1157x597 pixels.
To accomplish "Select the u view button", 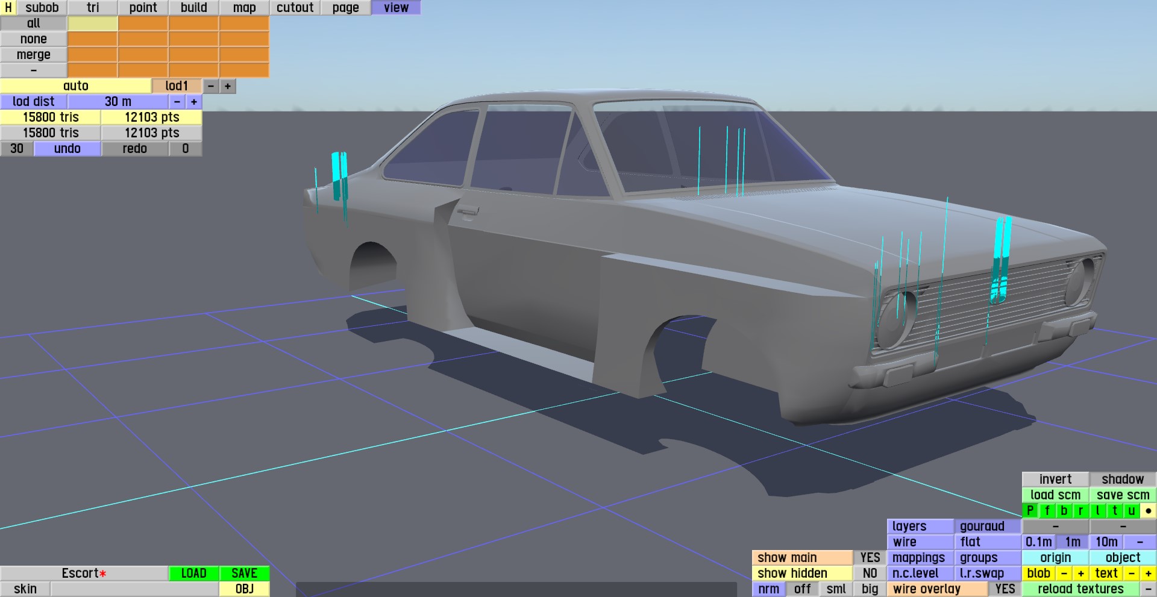I will coord(1132,511).
